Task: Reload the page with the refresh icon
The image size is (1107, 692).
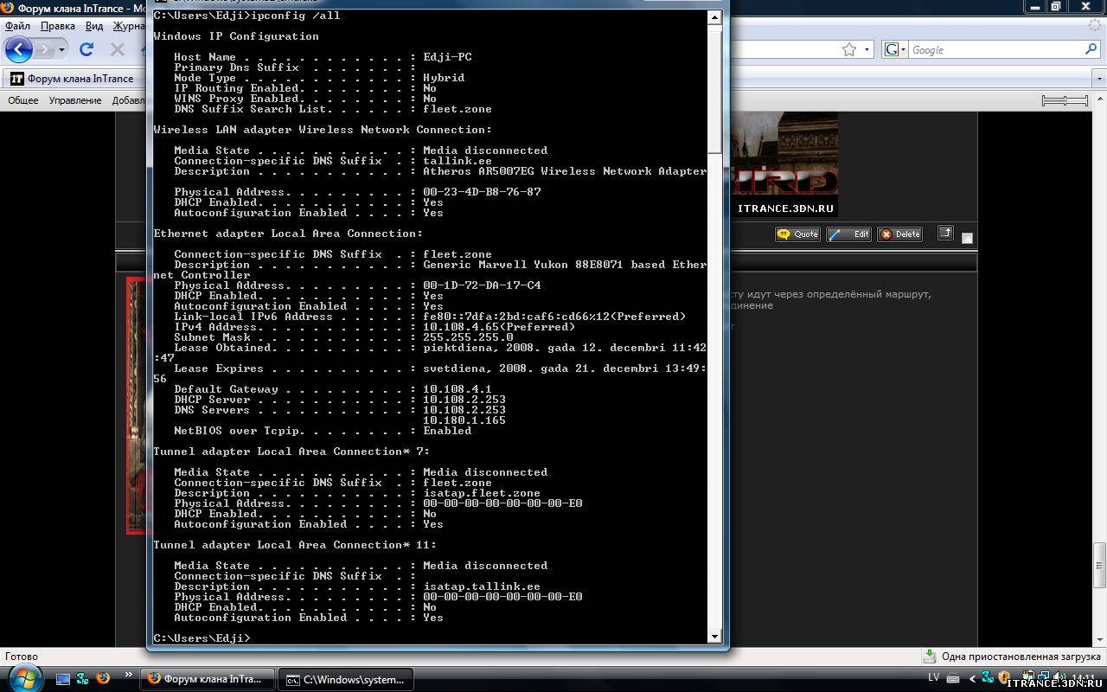Action: click(86, 50)
